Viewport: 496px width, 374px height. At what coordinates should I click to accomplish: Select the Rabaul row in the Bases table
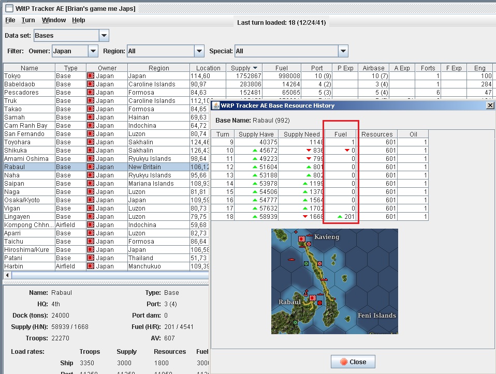pos(106,167)
